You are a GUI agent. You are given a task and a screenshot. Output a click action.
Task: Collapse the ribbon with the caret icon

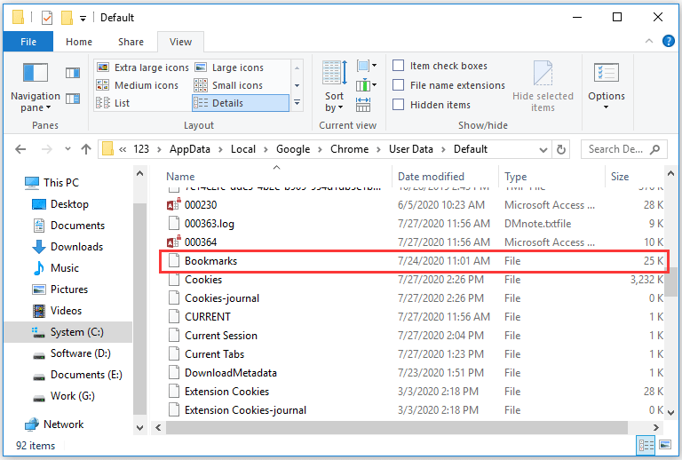[649, 41]
